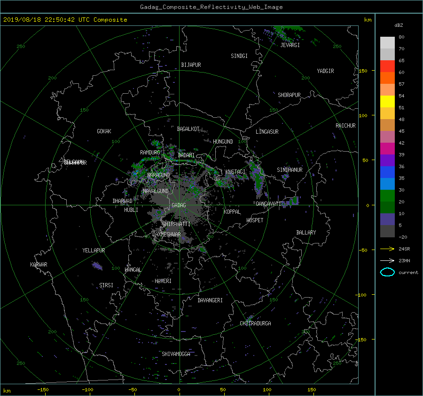Click the KUSTAGI city label
This screenshot has width=423, height=396.
pos(235,172)
